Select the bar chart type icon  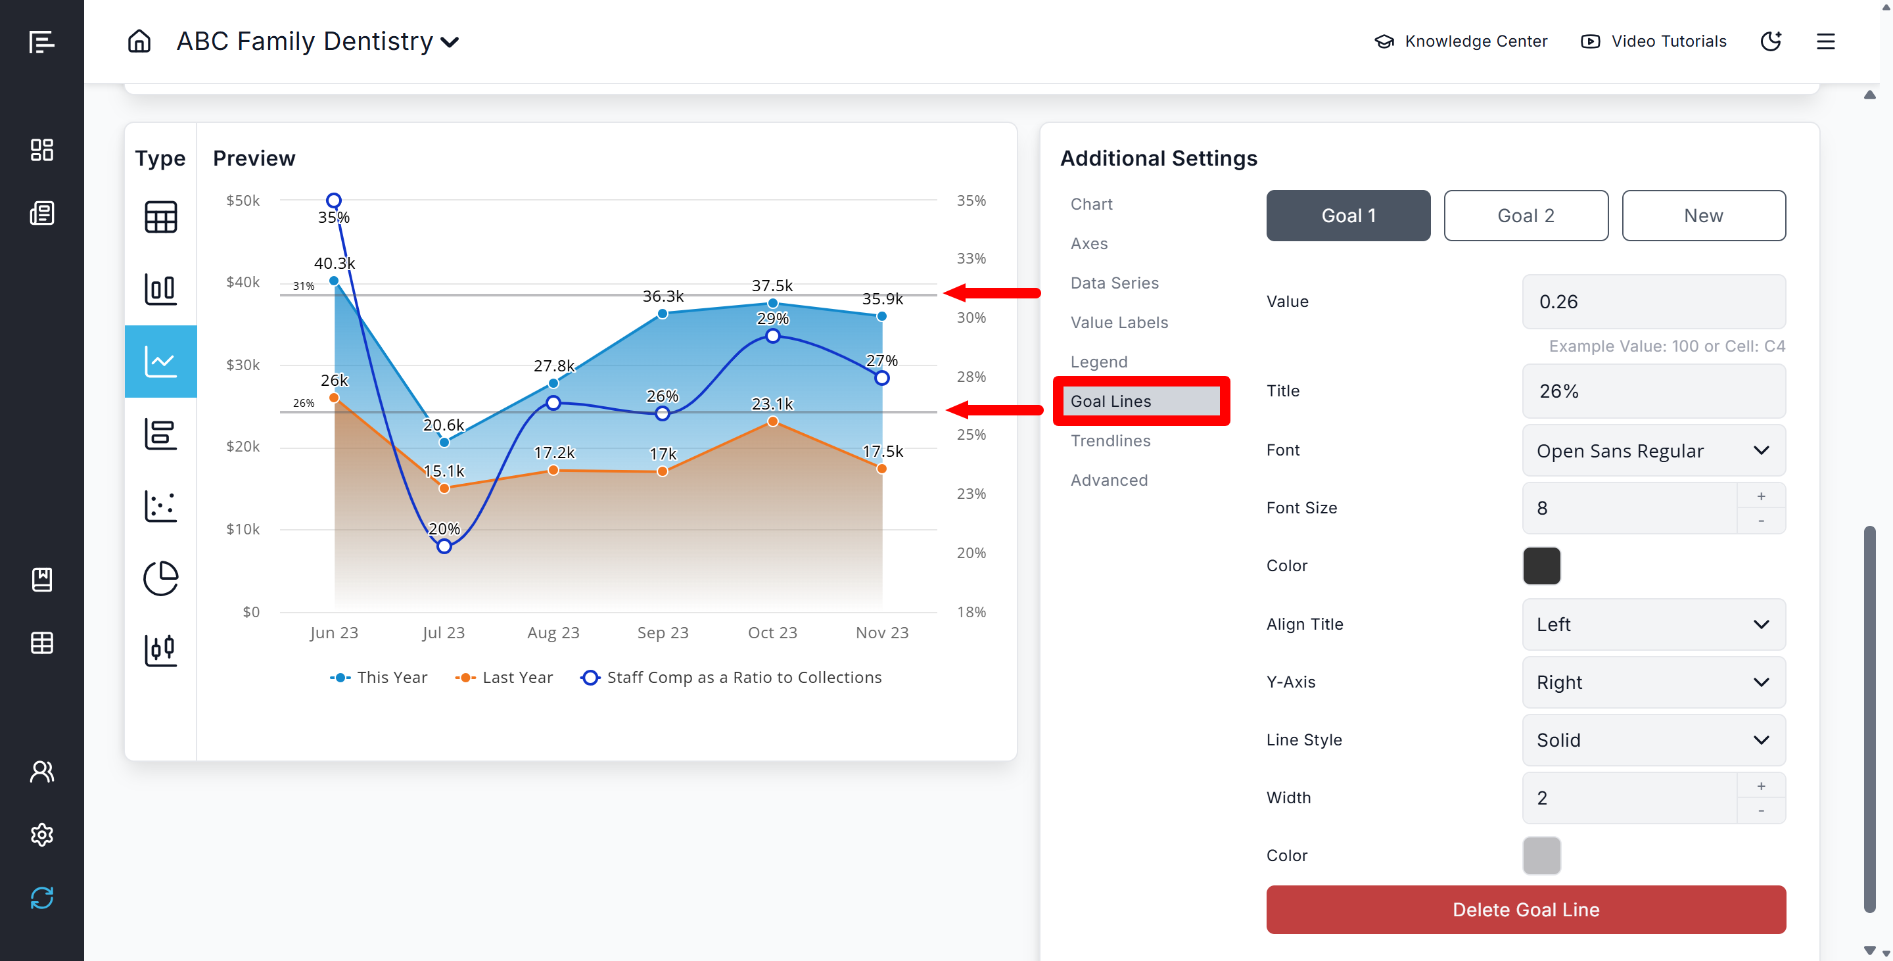(x=160, y=289)
